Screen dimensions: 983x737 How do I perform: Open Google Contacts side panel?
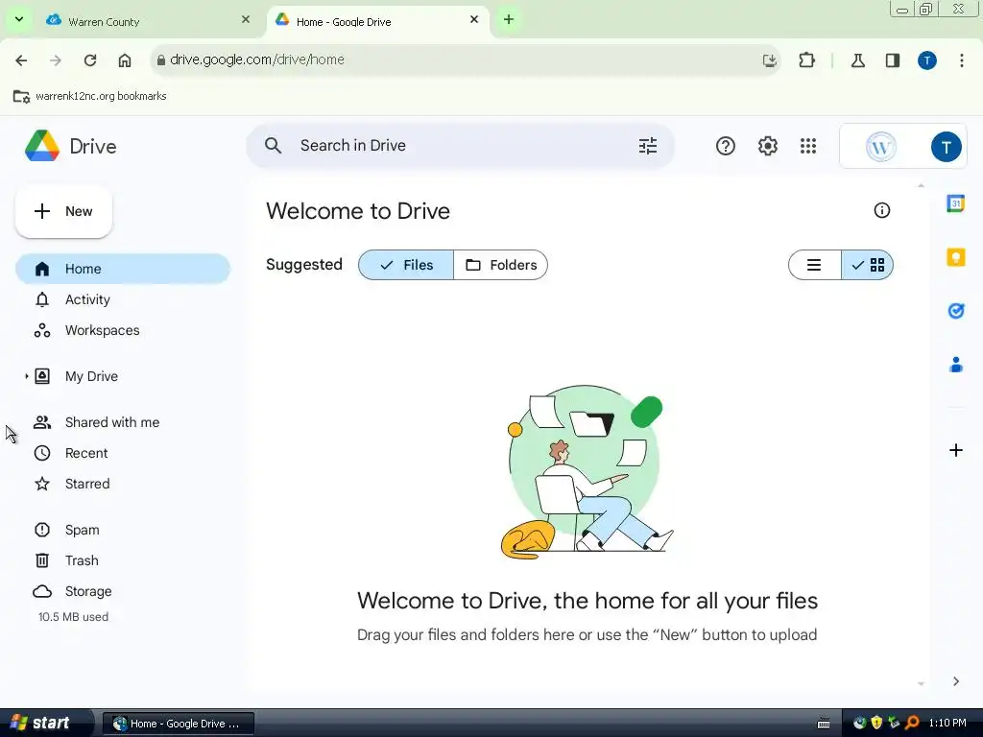[955, 364]
